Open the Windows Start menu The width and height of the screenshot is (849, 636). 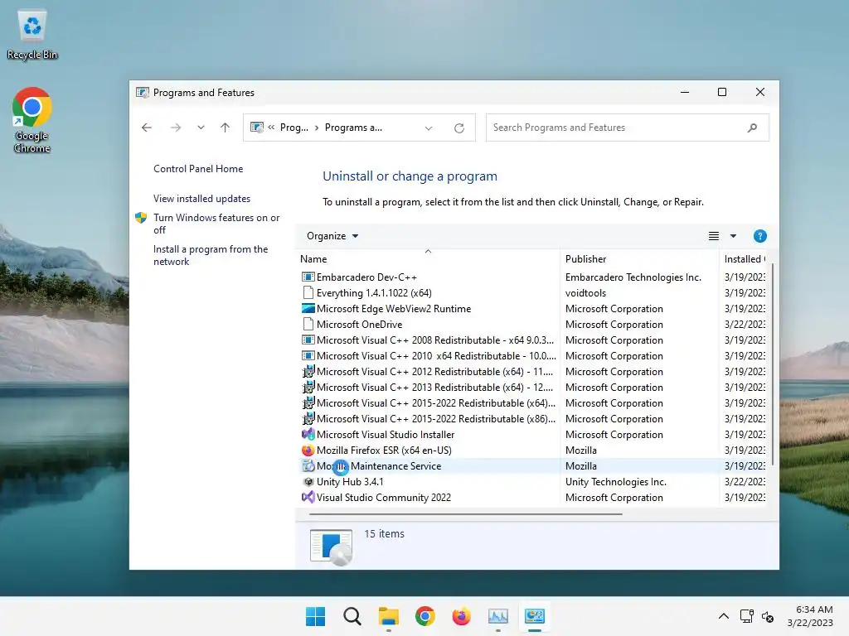(x=315, y=616)
